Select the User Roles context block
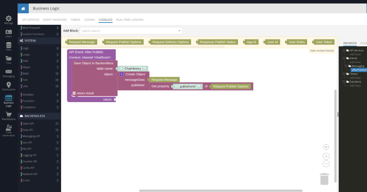The width and height of the screenshot is (367, 192). [x=296, y=42]
